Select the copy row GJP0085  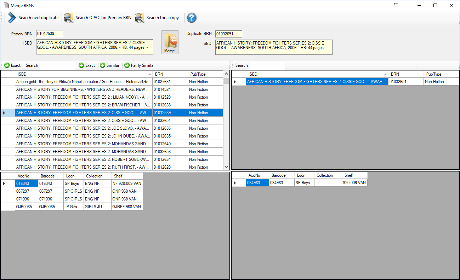pyautogui.click(x=72, y=207)
